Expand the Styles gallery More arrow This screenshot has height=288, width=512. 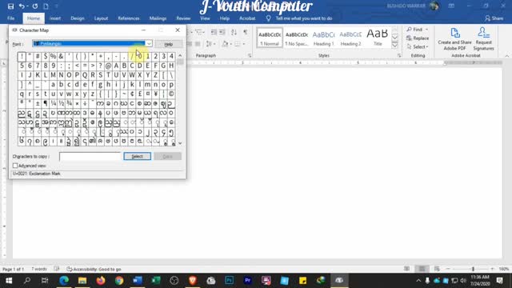coord(394,45)
